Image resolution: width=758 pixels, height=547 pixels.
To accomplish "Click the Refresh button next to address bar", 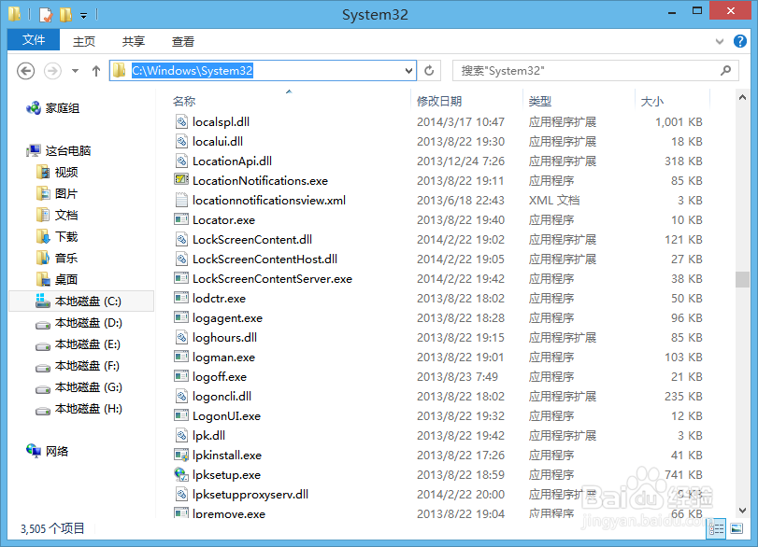I will 428,70.
